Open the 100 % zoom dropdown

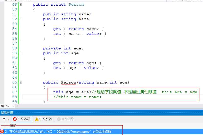(14, 106)
